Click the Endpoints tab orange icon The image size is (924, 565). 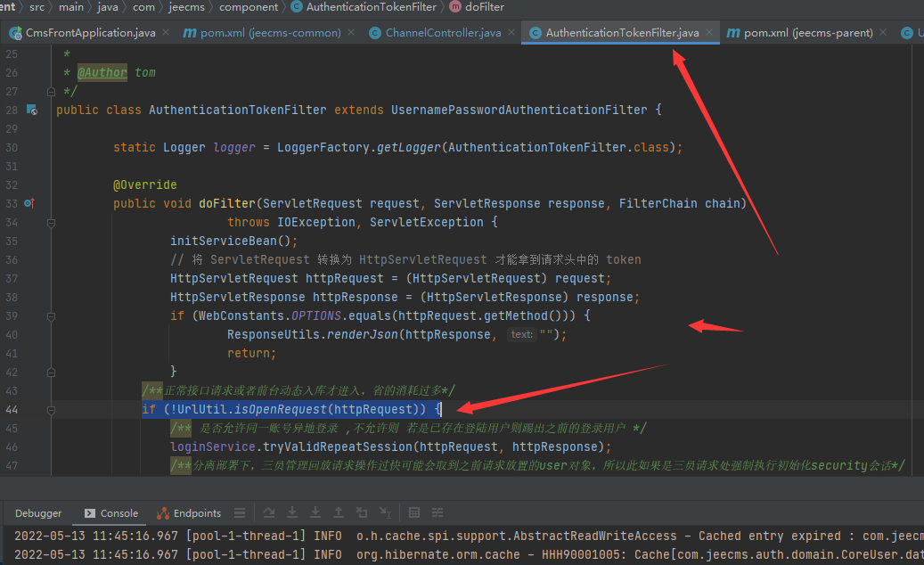pos(163,513)
